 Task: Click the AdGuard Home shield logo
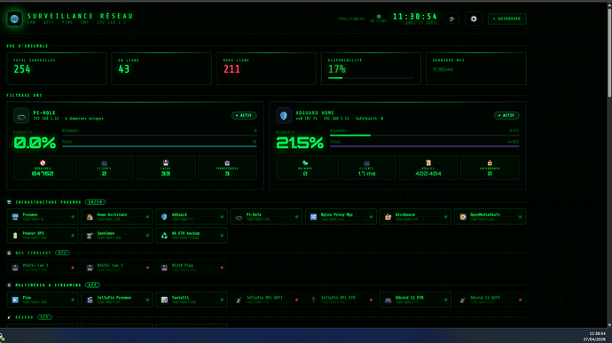[284, 115]
